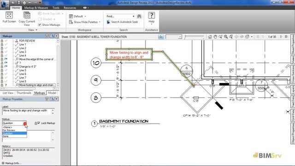Open the quick access toolbar customize dropdown
The width and height of the screenshot is (295, 166).
40,3
